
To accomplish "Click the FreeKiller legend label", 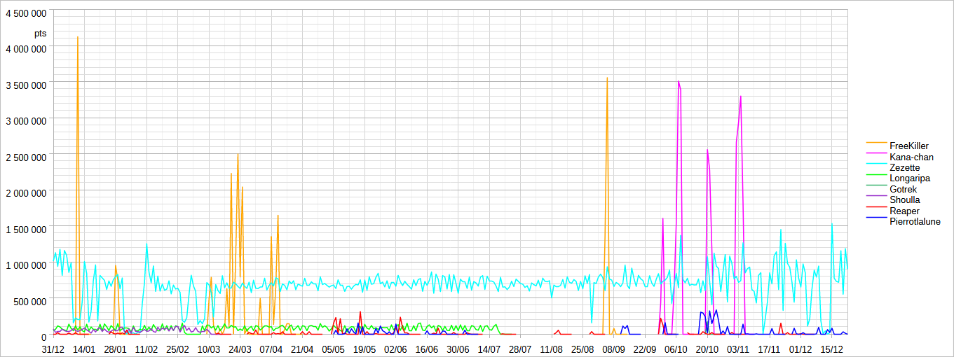I will coord(908,146).
